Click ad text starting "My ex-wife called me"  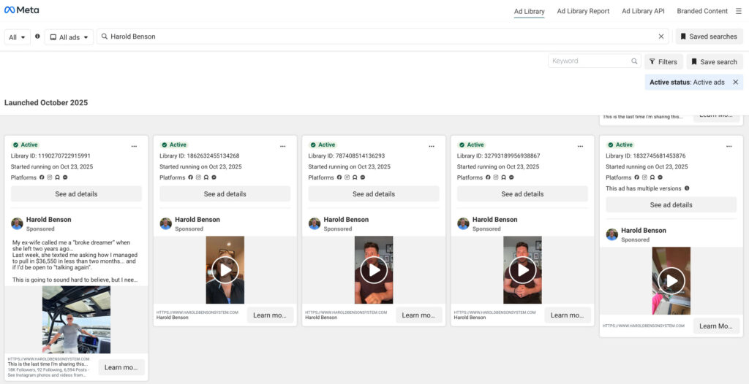pyautogui.click(x=75, y=261)
